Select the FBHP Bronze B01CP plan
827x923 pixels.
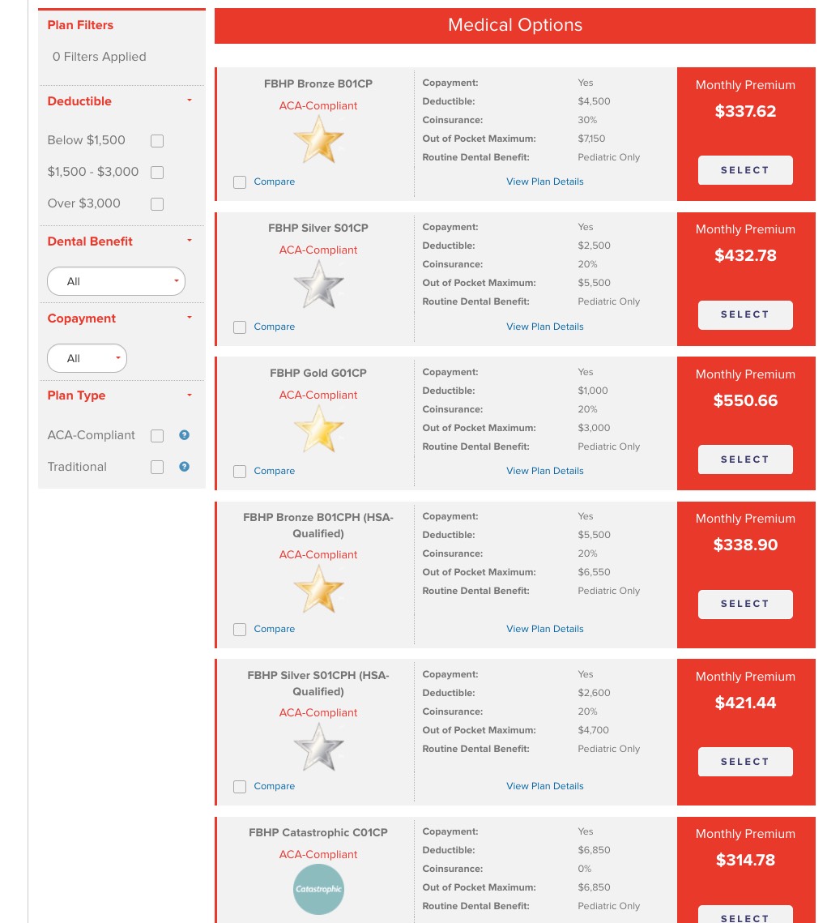click(x=745, y=170)
